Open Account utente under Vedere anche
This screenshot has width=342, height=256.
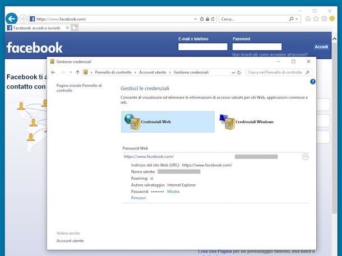[x=70, y=241]
